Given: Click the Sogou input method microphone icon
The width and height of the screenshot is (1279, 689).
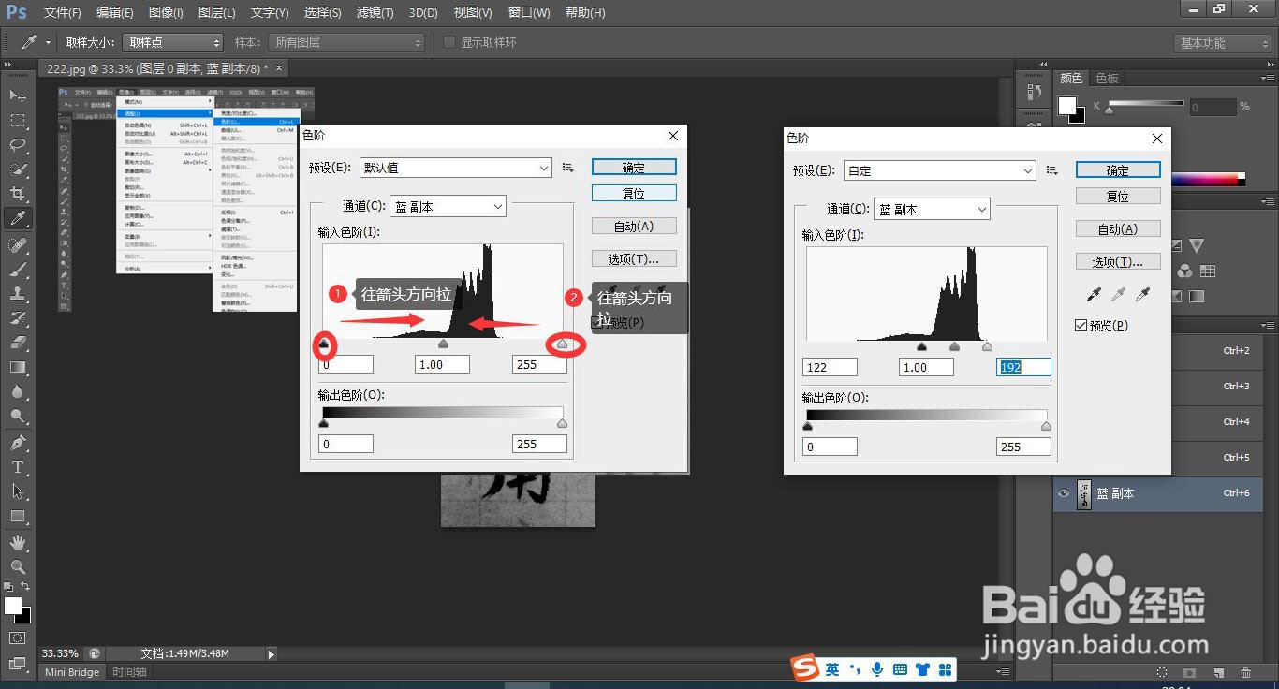Looking at the screenshot, I should pos(877,668).
